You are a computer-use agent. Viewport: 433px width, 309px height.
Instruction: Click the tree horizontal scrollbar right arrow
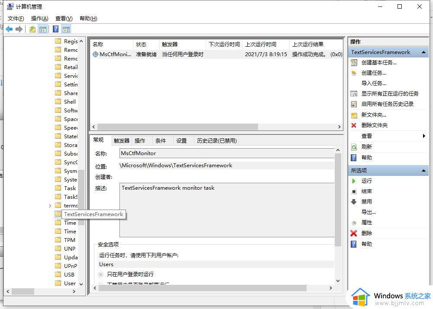click(x=74, y=291)
